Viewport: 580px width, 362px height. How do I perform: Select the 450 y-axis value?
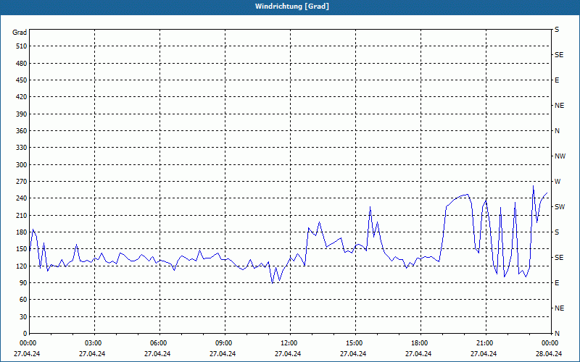pyautogui.click(x=22, y=80)
